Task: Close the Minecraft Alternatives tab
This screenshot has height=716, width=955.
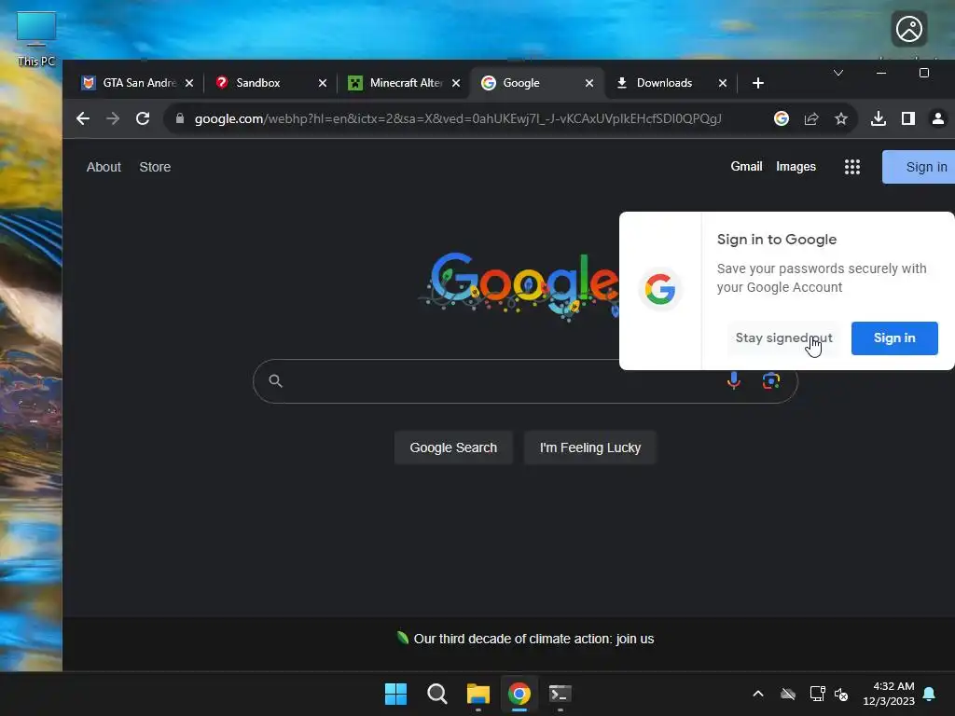Action: click(x=456, y=83)
